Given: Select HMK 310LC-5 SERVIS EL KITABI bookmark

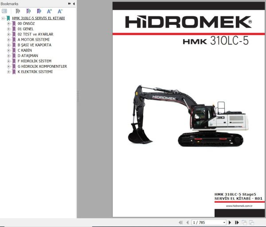Looking at the screenshot, I should (x=38, y=18).
